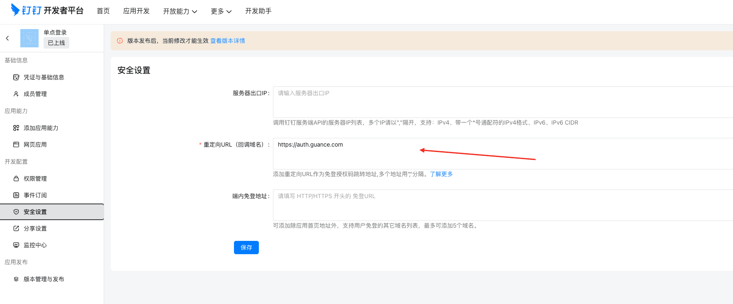Click the web app window icon

click(16, 145)
